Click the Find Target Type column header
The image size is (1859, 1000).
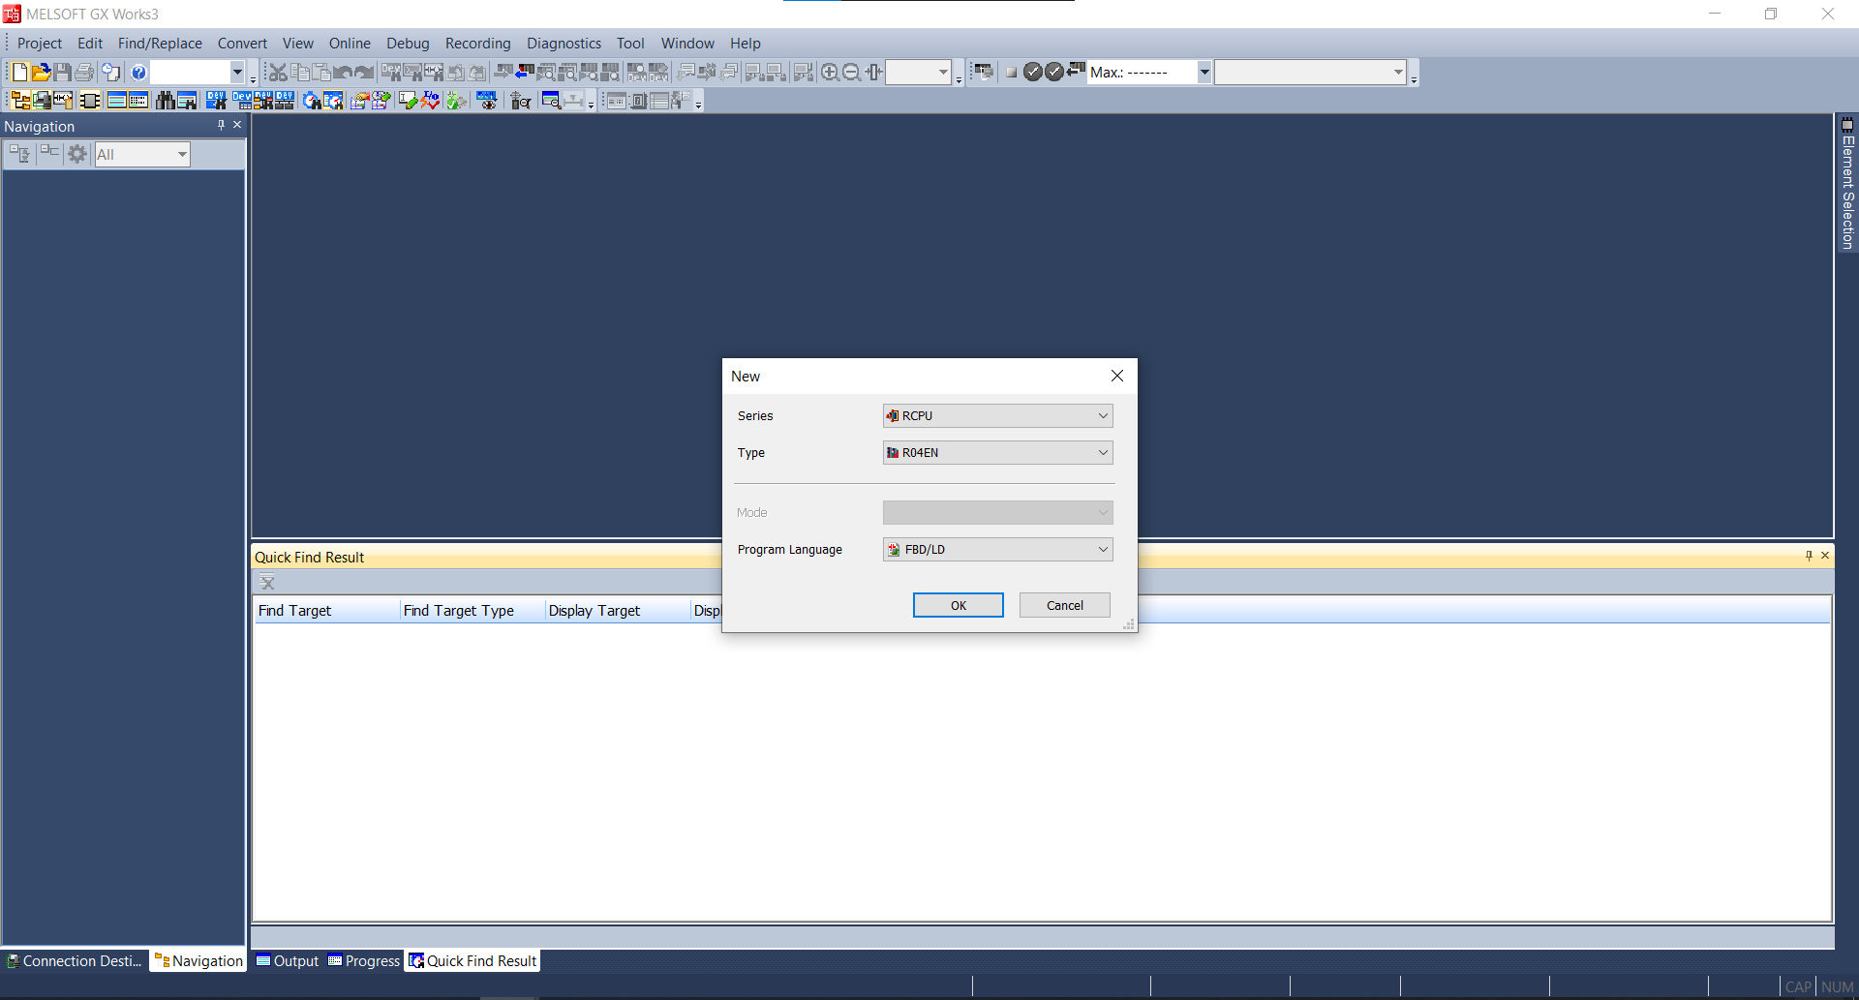pos(472,611)
